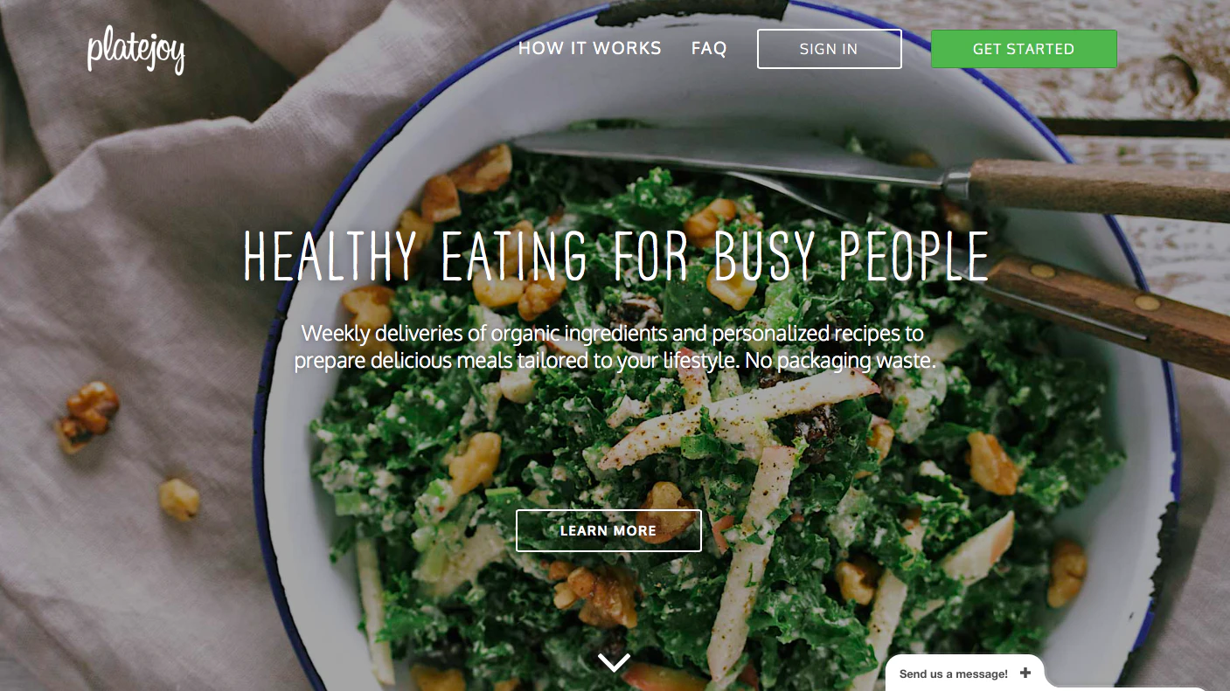Go to the FAQ page
This screenshot has width=1230, height=691.
click(709, 48)
